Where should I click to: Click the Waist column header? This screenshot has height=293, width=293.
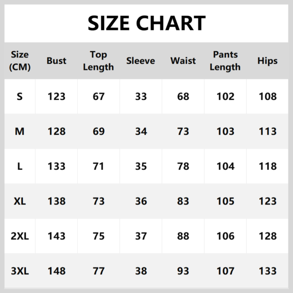point(183,61)
